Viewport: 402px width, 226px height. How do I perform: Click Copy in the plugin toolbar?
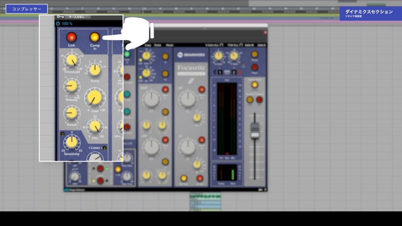click(x=148, y=45)
